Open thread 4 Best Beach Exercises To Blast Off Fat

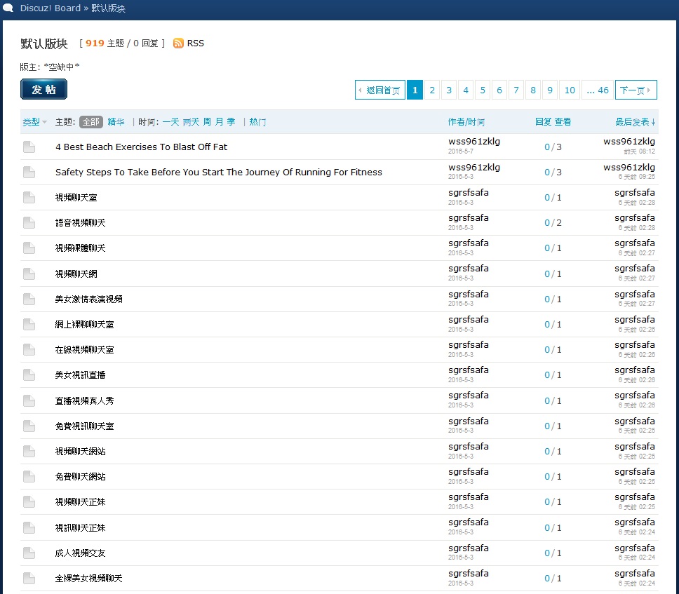141,147
